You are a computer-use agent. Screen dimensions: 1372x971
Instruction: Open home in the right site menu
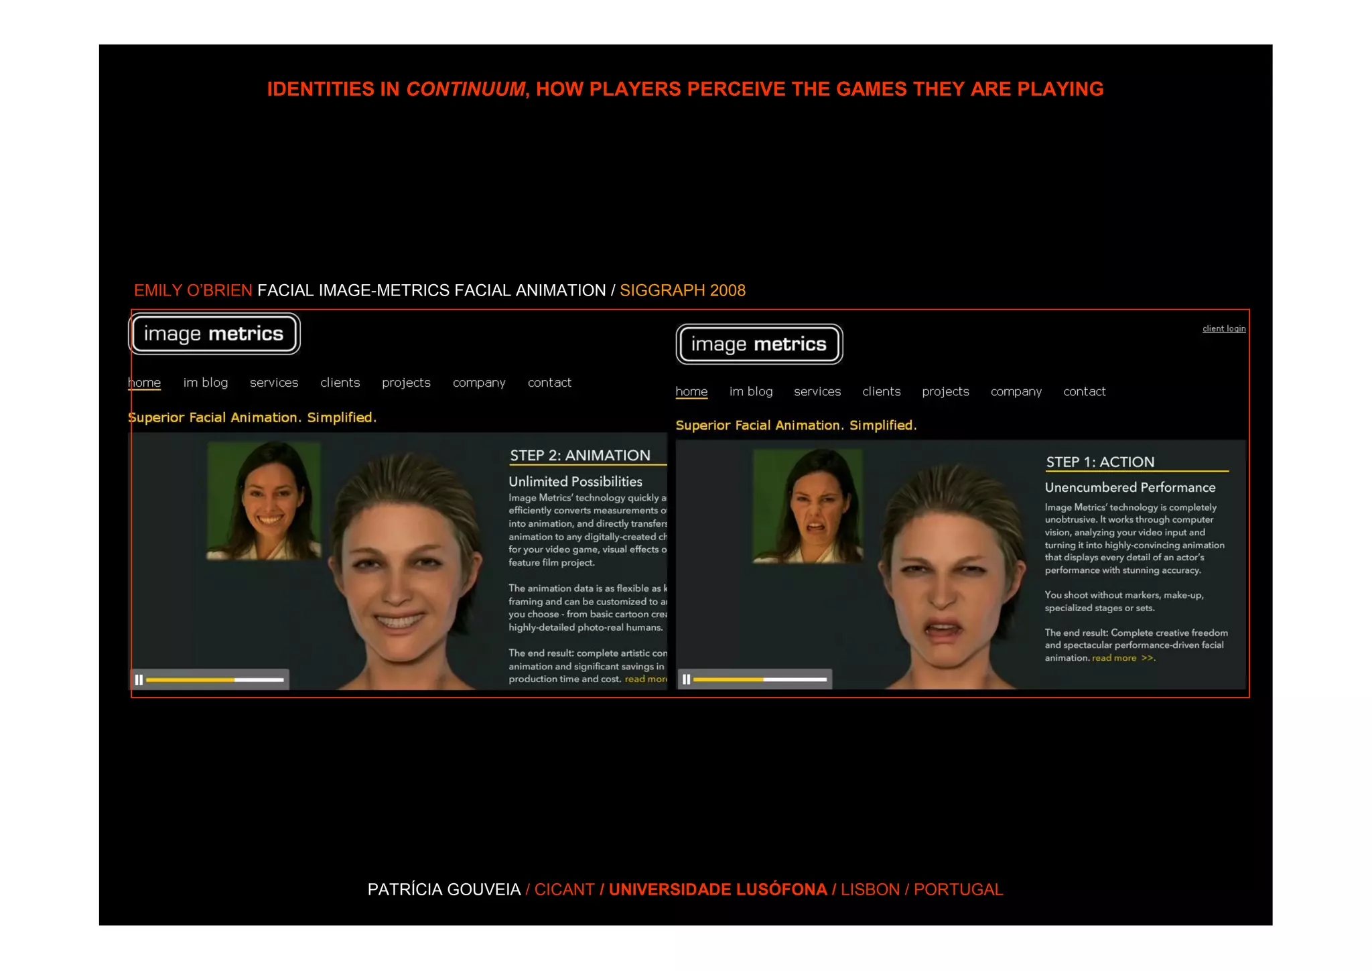pyautogui.click(x=691, y=391)
